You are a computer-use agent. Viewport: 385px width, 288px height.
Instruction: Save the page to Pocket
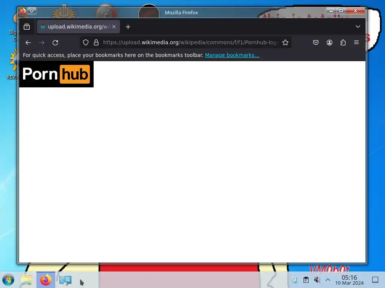point(316,43)
